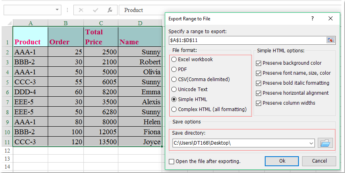This screenshot has width=345, height=173.
Task: Open the folder browse icon for save directory
Action: 325,143
